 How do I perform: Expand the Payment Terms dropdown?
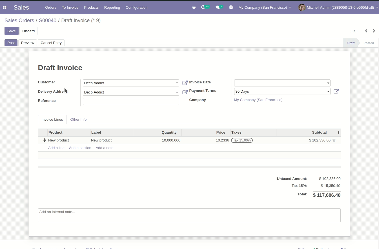(328, 92)
